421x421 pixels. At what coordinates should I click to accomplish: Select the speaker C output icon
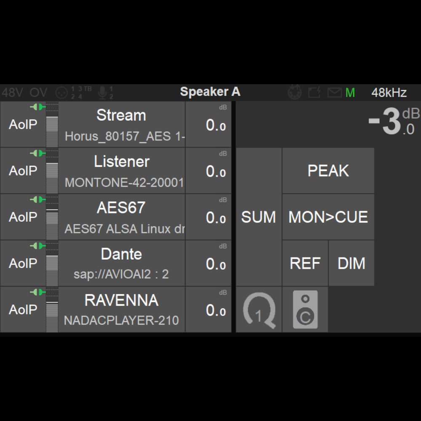pyautogui.click(x=305, y=309)
